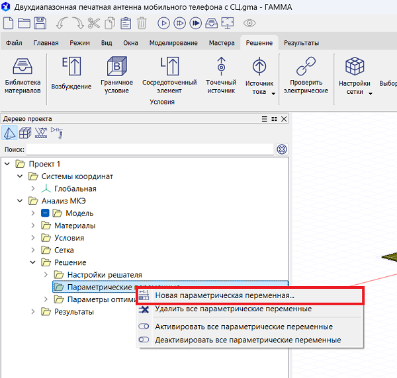This screenshot has height=378, width=397.
Task: Activate all parametric variables via the context menu
Action: click(x=243, y=326)
